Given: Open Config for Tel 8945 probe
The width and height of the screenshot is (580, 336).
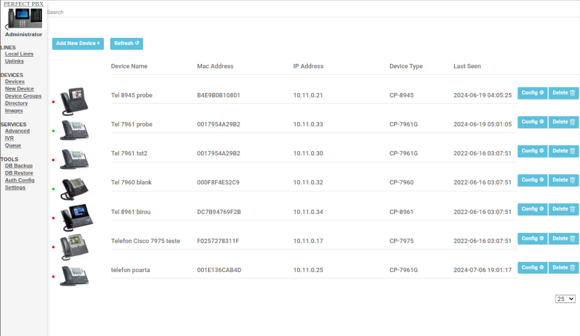Looking at the screenshot, I should (x=532, y=93).
